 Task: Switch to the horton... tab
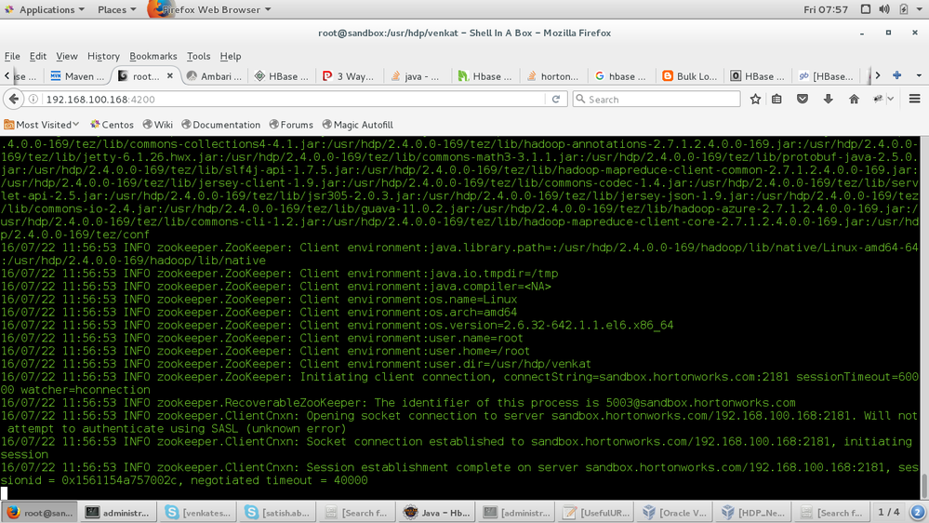pos(552,76)
